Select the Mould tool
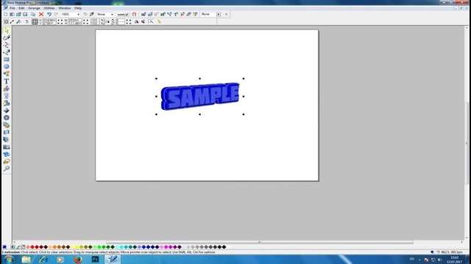This screenshot has width=471, height=264. click(7, 132)
